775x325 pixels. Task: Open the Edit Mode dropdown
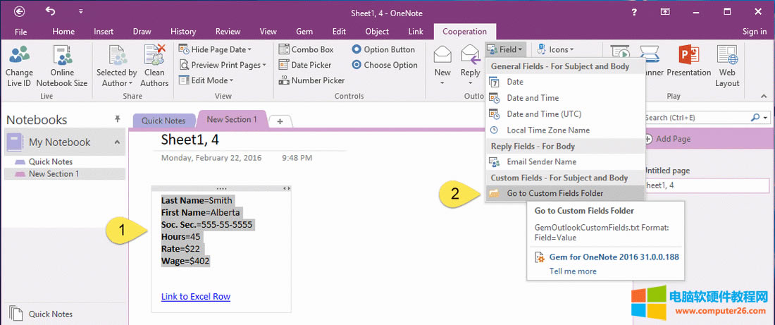(212, 80)
